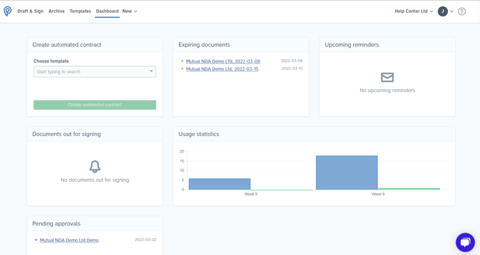Click the envelope reminders icon
Viewport: 480px width, 255px height.
pyautogui.click(x=387, y=77)
